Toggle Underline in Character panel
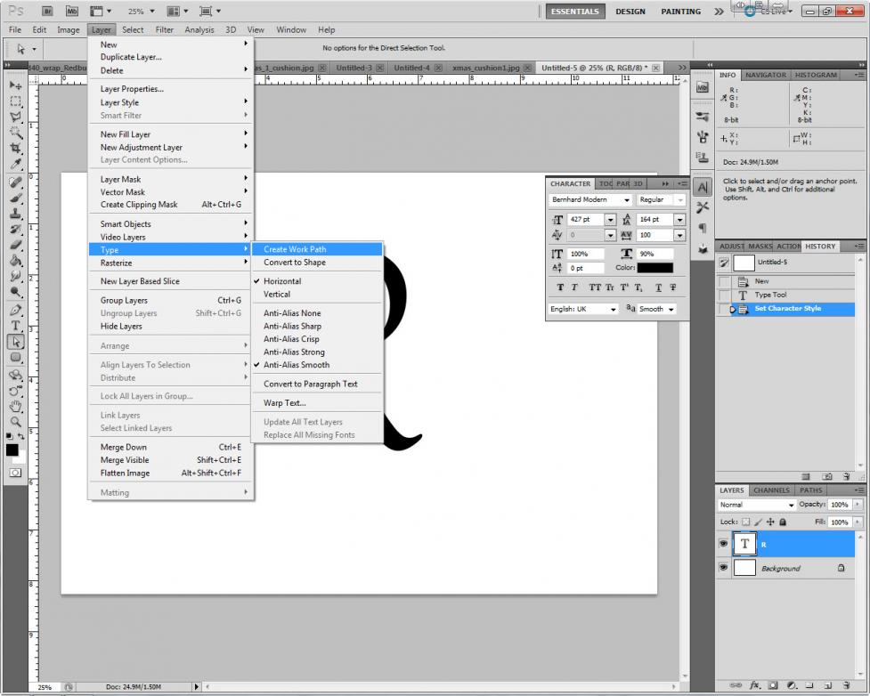 [658, 287]
